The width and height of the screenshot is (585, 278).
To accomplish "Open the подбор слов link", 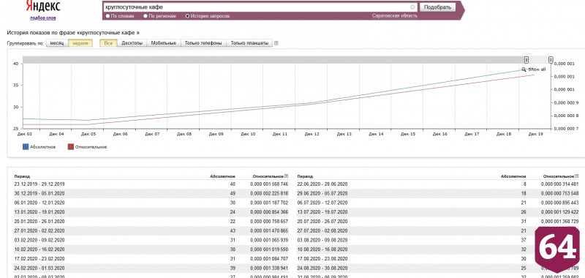I will [43, 18].
